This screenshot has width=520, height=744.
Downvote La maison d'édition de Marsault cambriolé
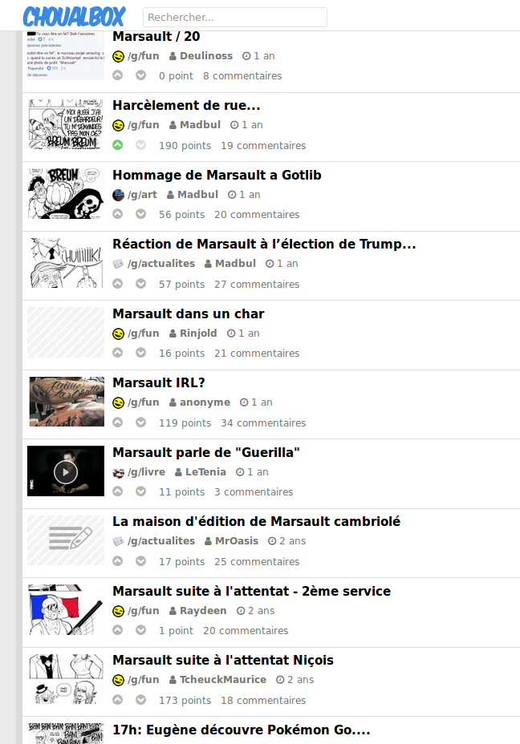(141, 561)
